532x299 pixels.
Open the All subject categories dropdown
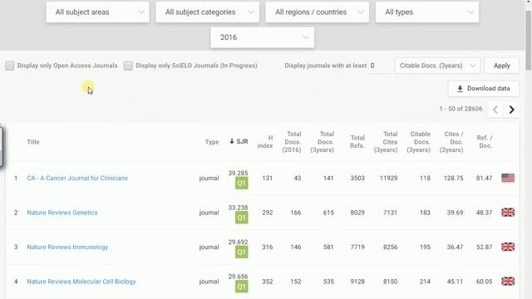[207, 12]
